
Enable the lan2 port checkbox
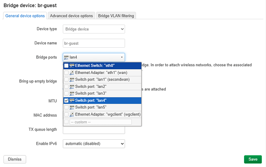(66, 87)
